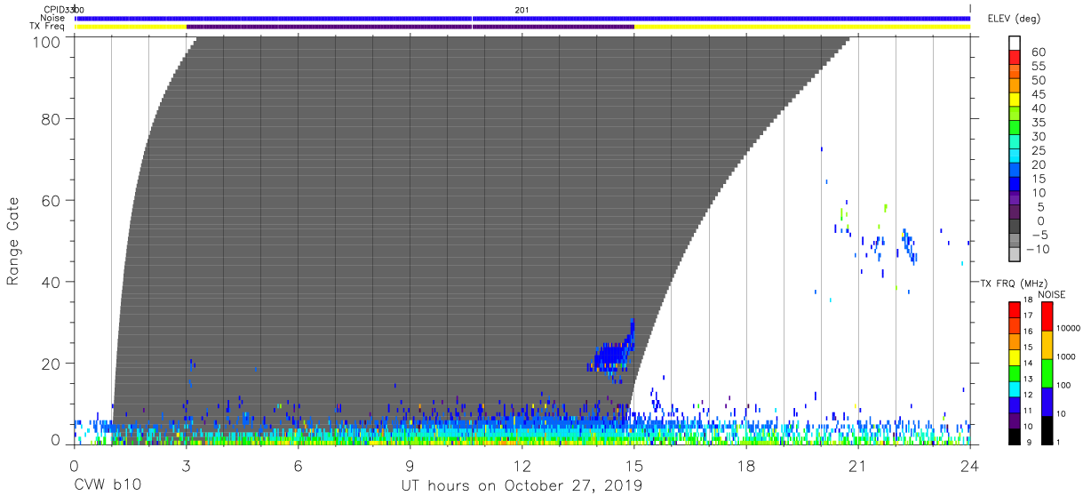Click the "30" label on the ELEV scale
Screen dimensions: 1091x504
click(1038, 137)
